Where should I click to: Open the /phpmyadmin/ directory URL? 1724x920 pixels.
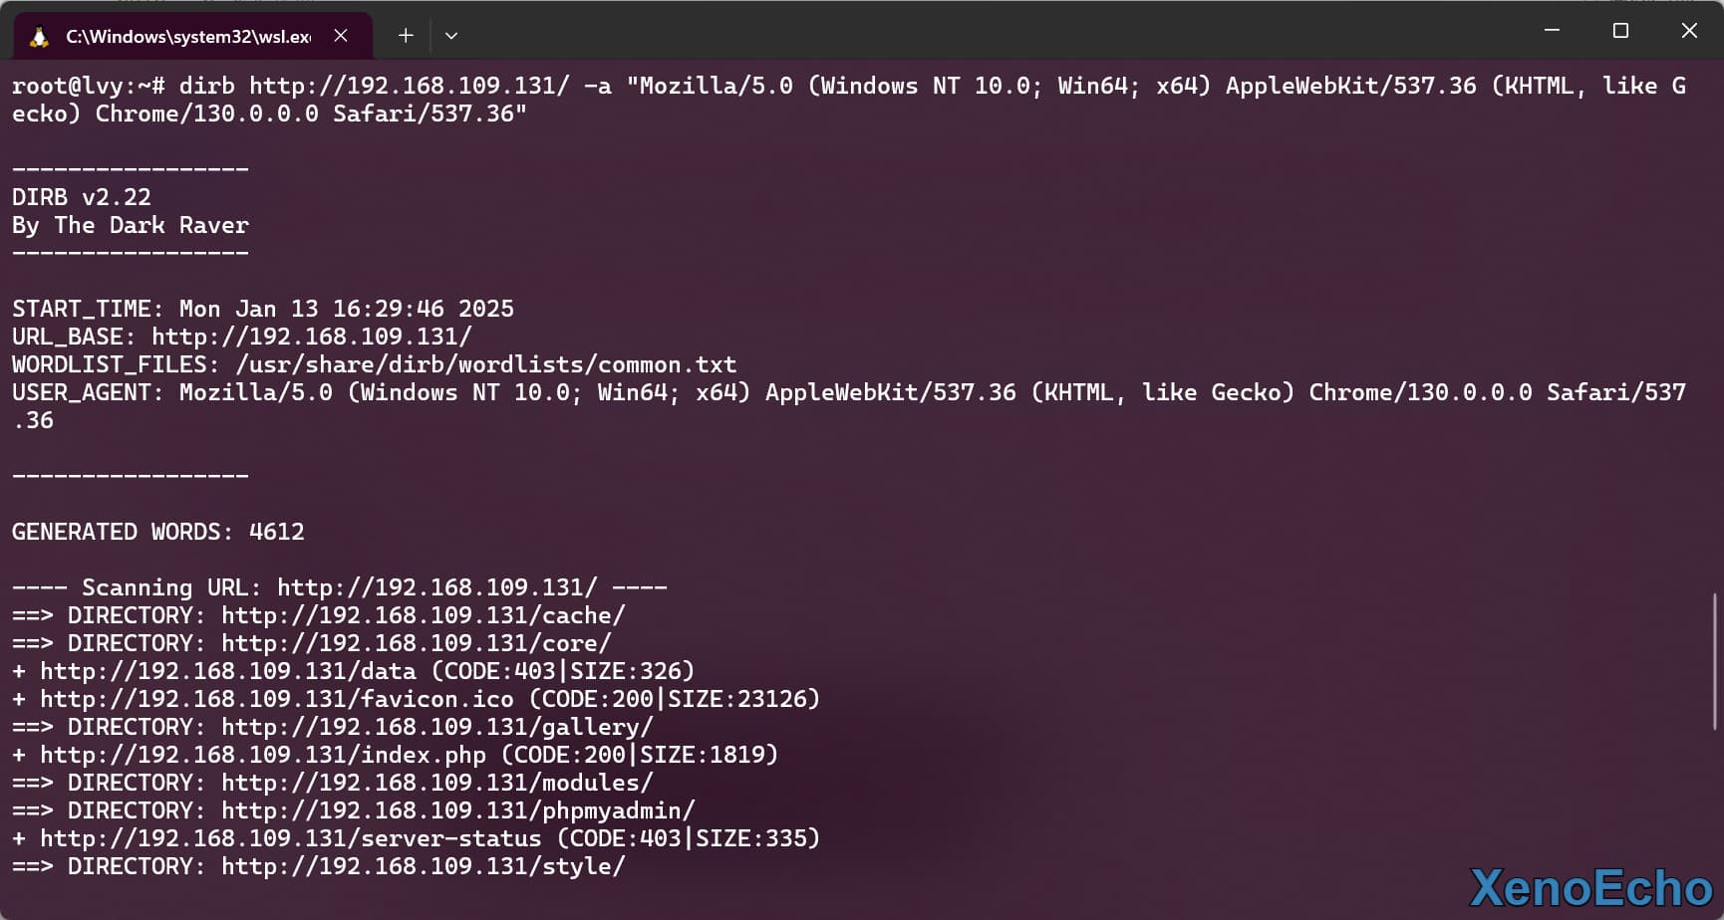click(x=457, y=810)
